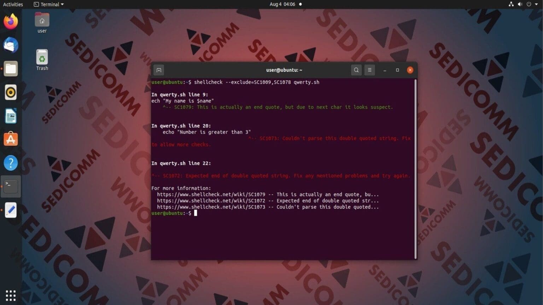
Task: Launch LibreOffice Writer from the dock
Action: 11,116
